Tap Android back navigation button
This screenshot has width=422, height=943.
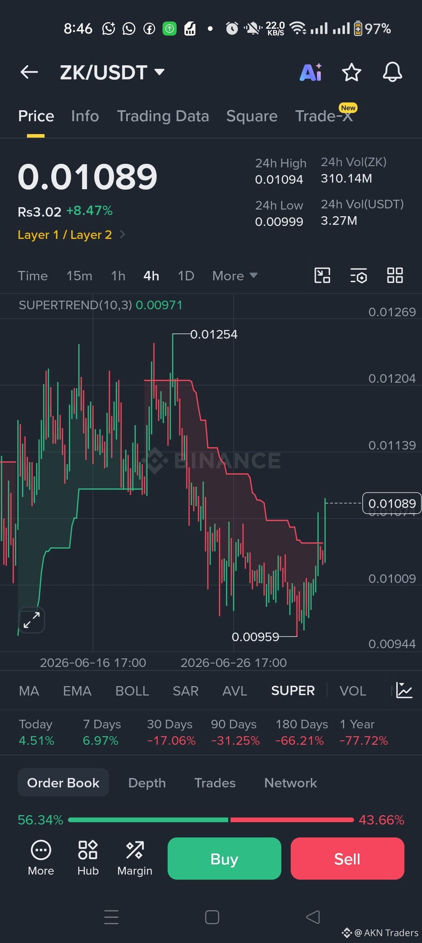[313, 917]
